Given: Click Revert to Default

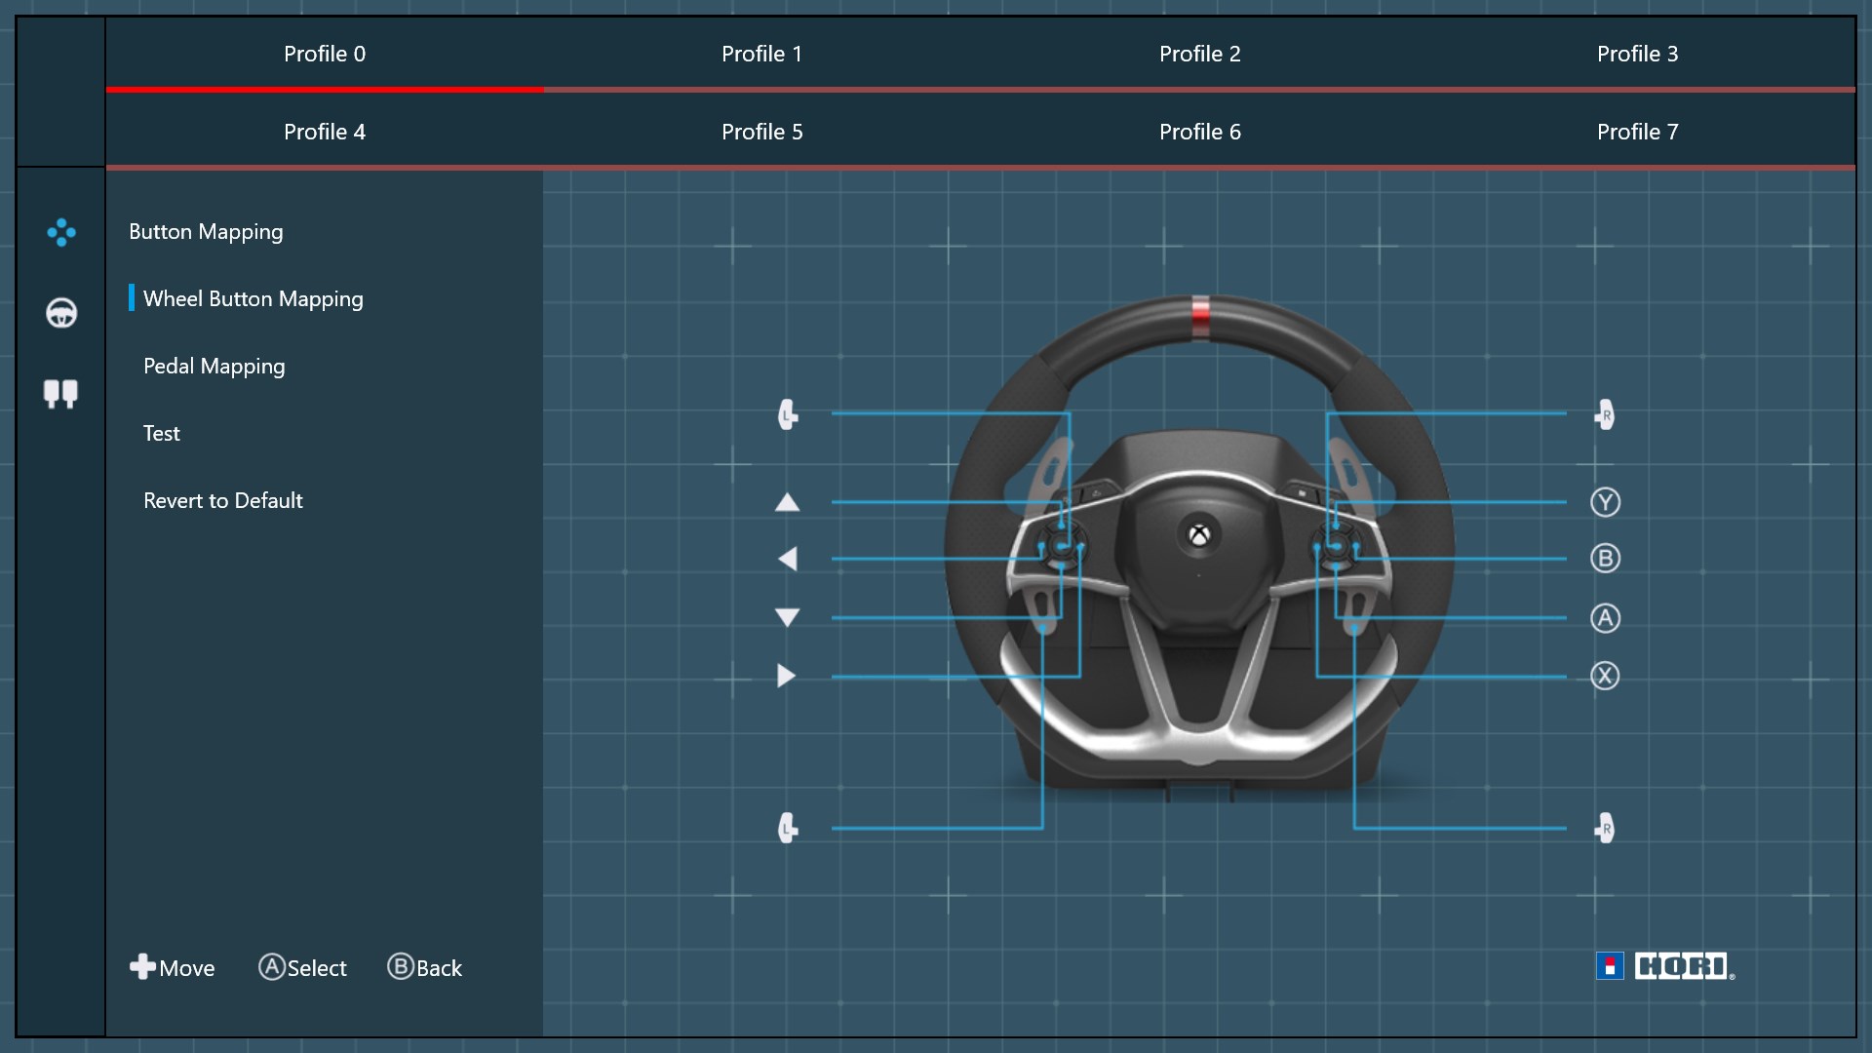Looking at the screenshot, I should click(222, 501).
